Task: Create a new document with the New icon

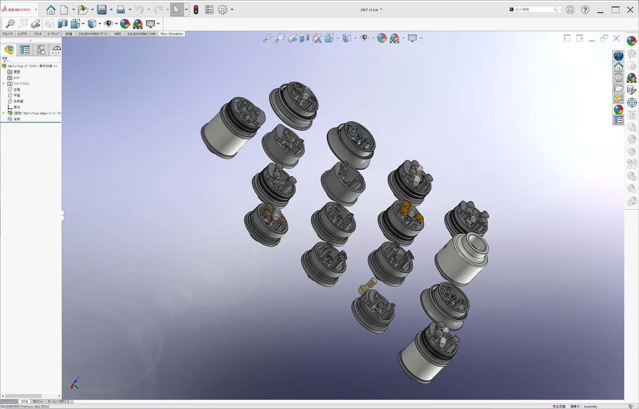Action: pos(64,10)
